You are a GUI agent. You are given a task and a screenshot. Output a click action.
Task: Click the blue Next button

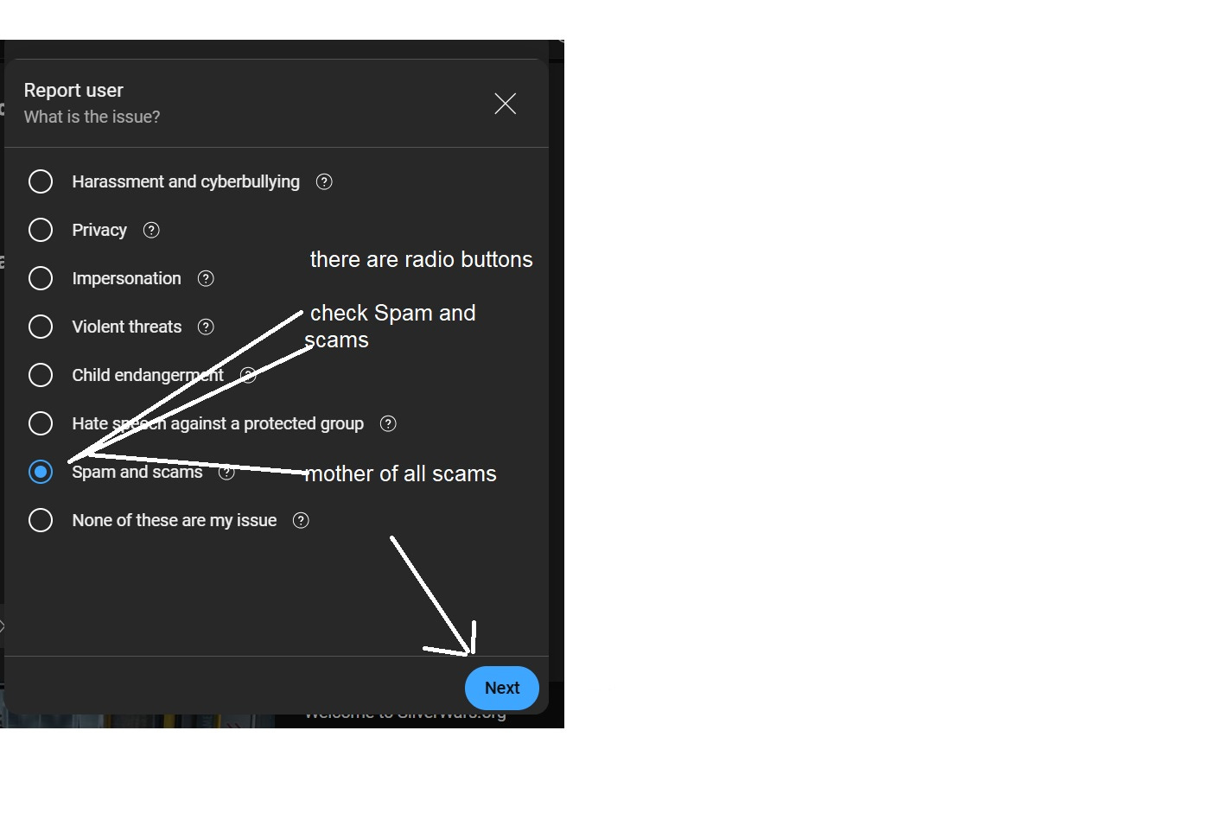tap(502, 688)
